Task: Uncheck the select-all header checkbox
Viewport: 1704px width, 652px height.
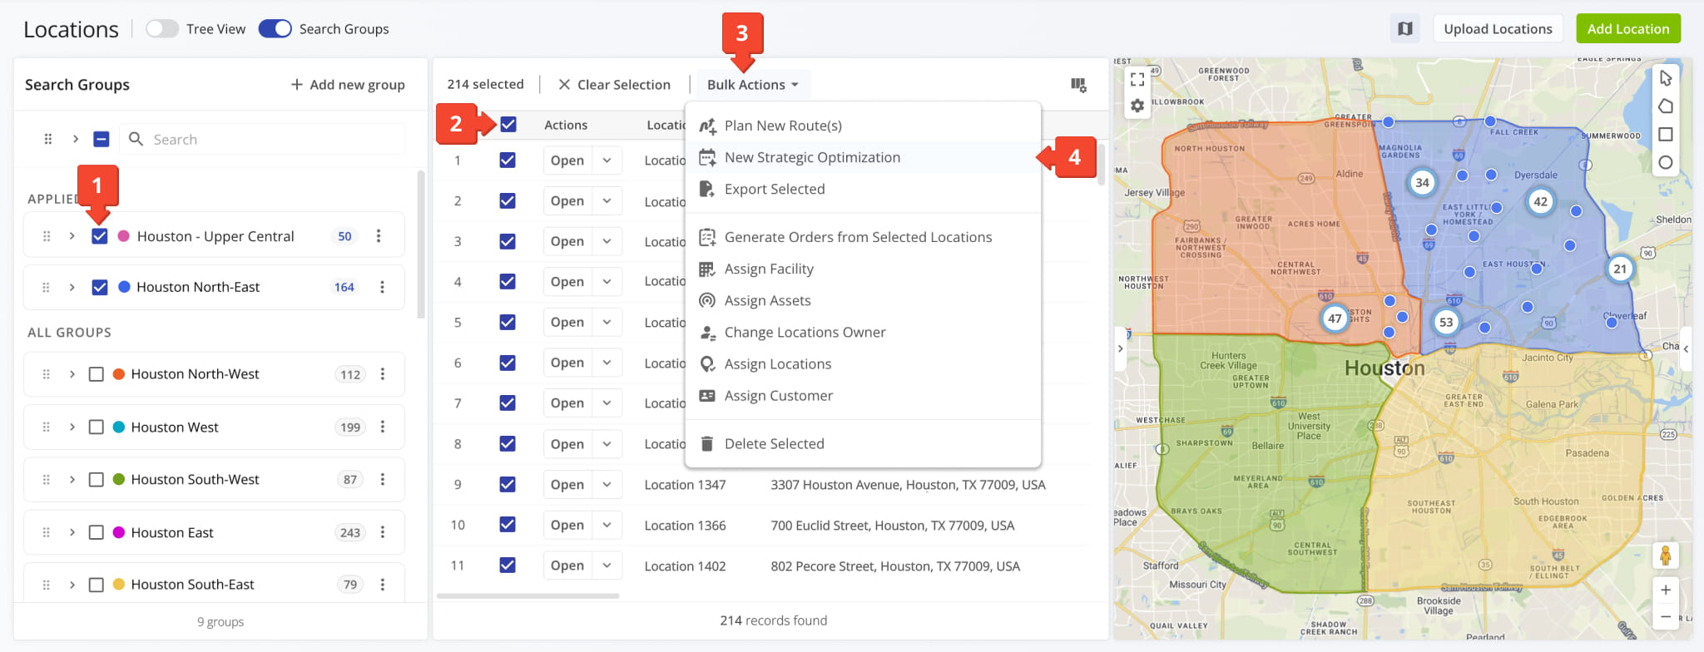Action: pos(508,125)
